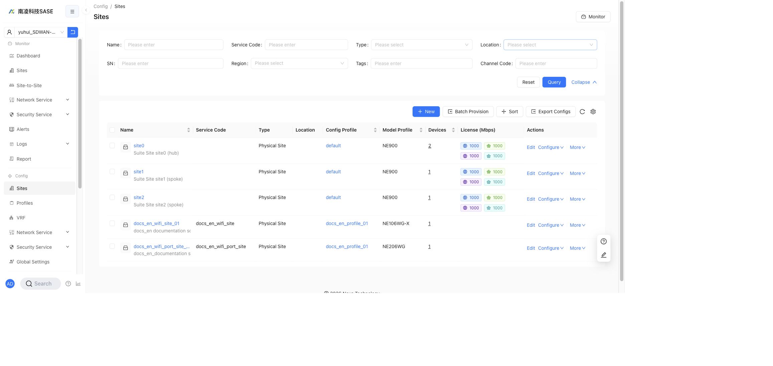
Task: Click the site1 row site icon
Action: [x=126, y=173]
